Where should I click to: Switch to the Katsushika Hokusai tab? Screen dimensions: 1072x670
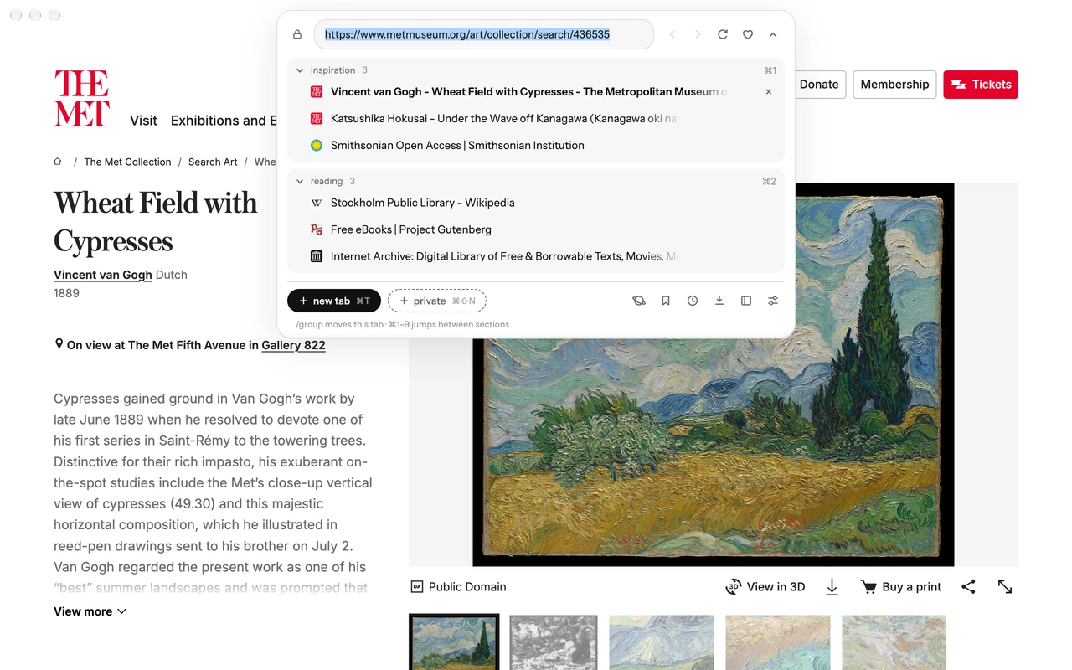(x=536, y=119)
